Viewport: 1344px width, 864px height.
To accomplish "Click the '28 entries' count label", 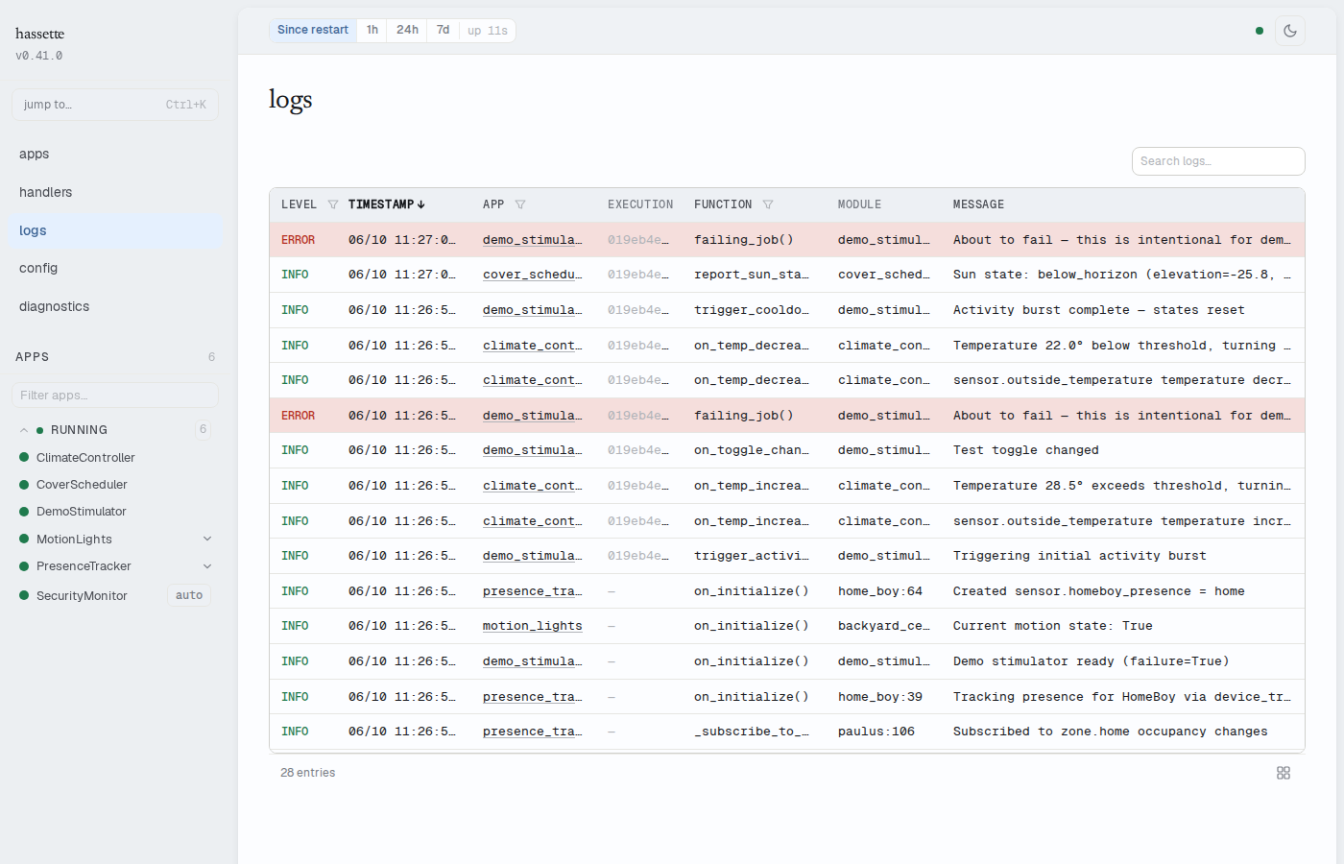I will tap(308, 773).
